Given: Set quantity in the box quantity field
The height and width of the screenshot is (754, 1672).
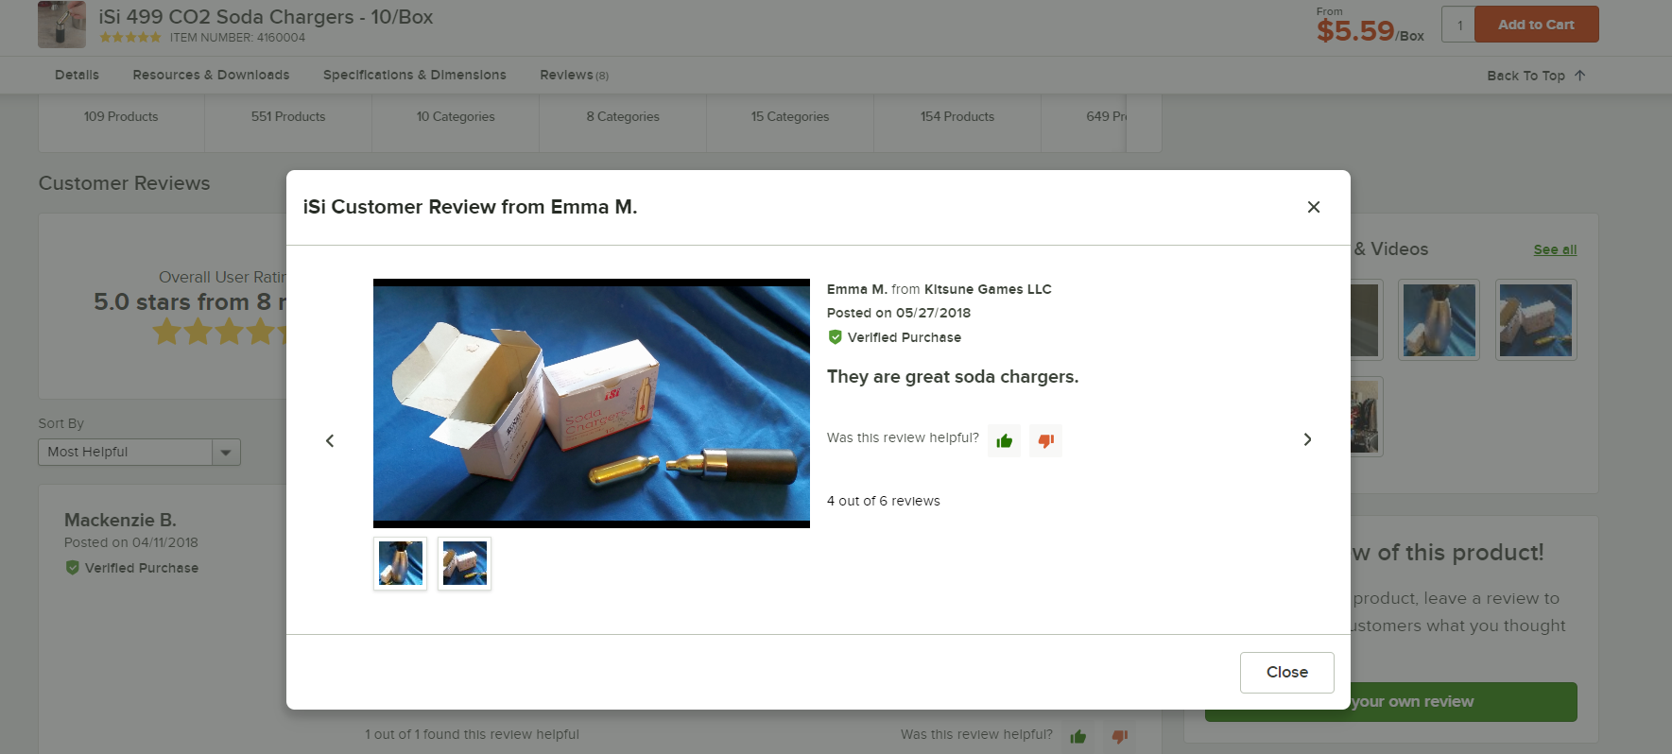Looking at the screenshot, I should tap(1458, 25).
